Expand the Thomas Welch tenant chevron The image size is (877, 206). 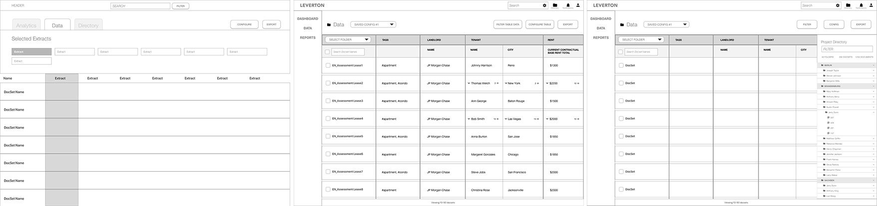469,83
